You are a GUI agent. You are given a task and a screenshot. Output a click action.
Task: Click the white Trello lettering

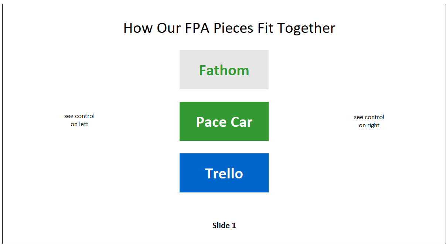(224, 173)
